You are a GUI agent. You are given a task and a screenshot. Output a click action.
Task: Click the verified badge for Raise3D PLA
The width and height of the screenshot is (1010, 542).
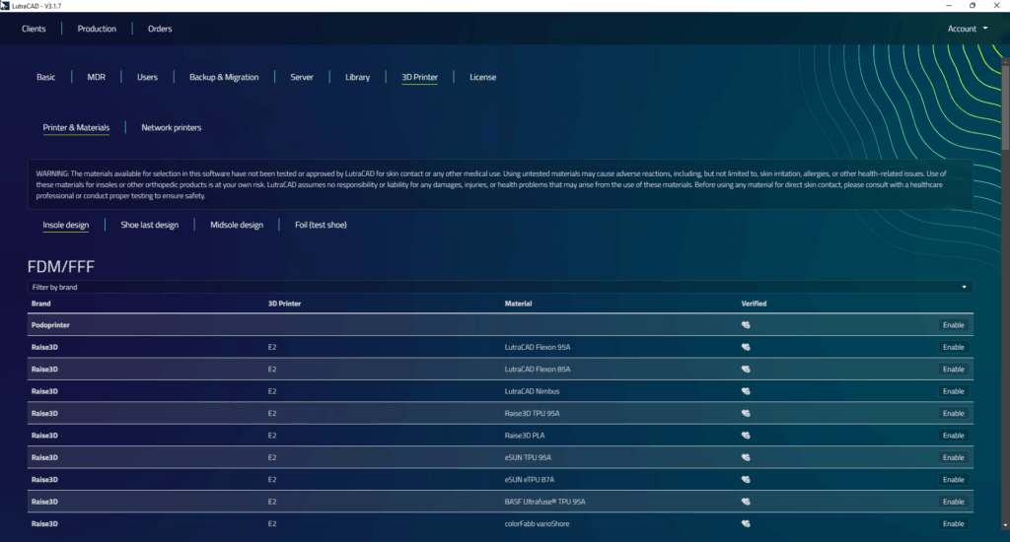747,436
